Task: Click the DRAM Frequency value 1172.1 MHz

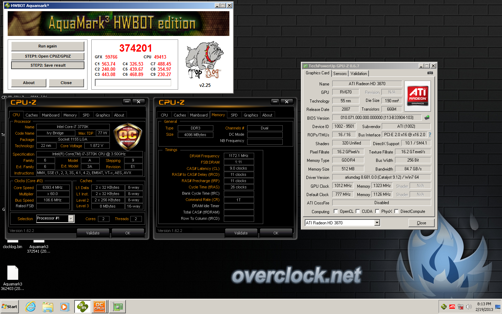Action: click(x=239, y=156)
